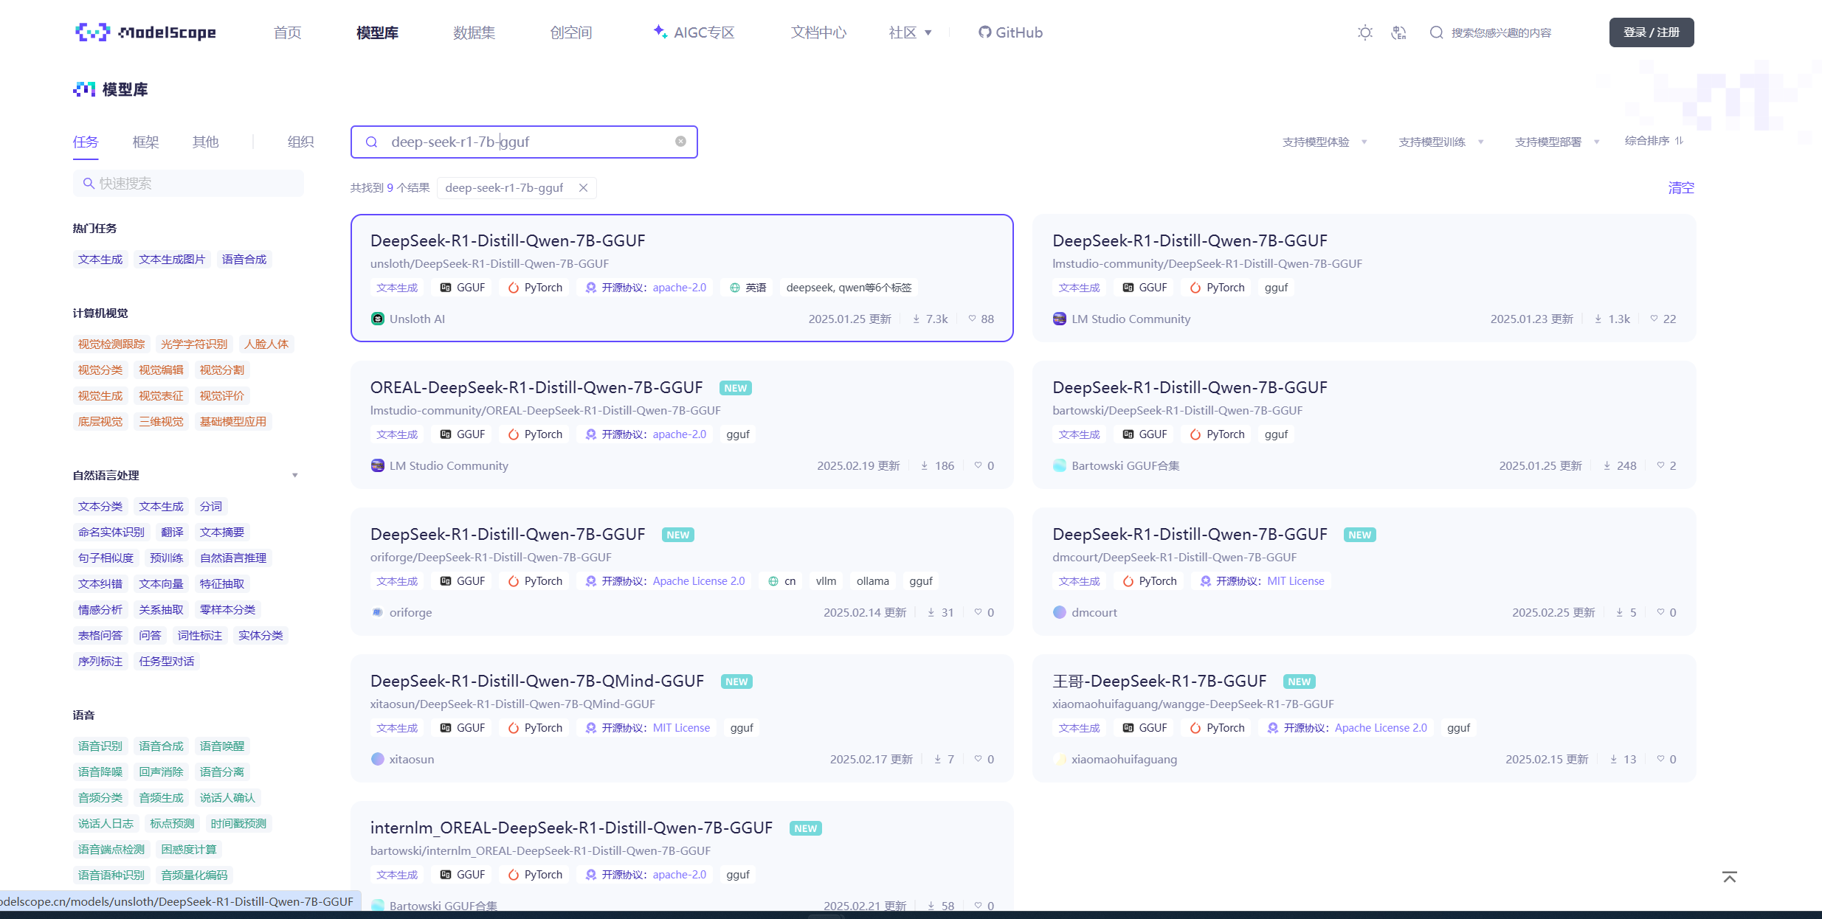The height and width of the screenshot is (919, 1822).
Task: Click the top search magnifier icon
Action: (1436, 32)
